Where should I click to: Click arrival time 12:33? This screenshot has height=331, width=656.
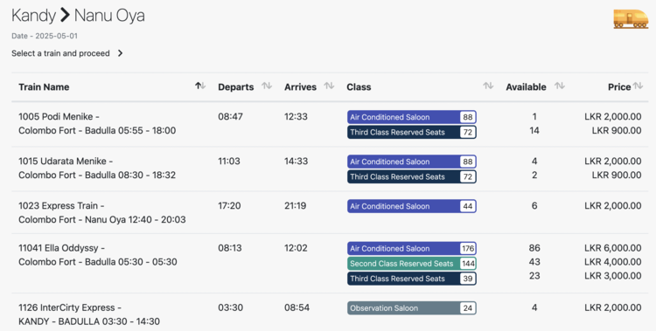297,117
